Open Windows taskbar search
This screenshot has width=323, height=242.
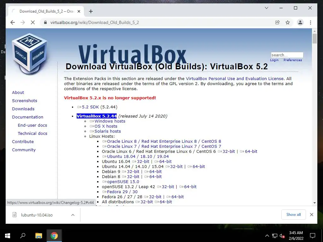23,235
